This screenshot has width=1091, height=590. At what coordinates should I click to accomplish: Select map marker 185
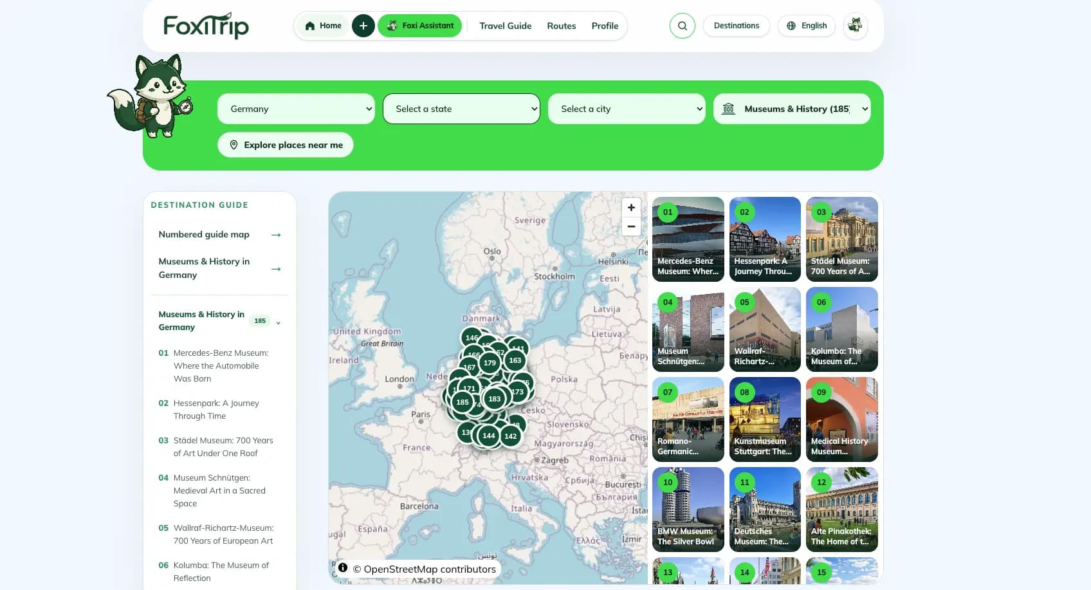463,402
